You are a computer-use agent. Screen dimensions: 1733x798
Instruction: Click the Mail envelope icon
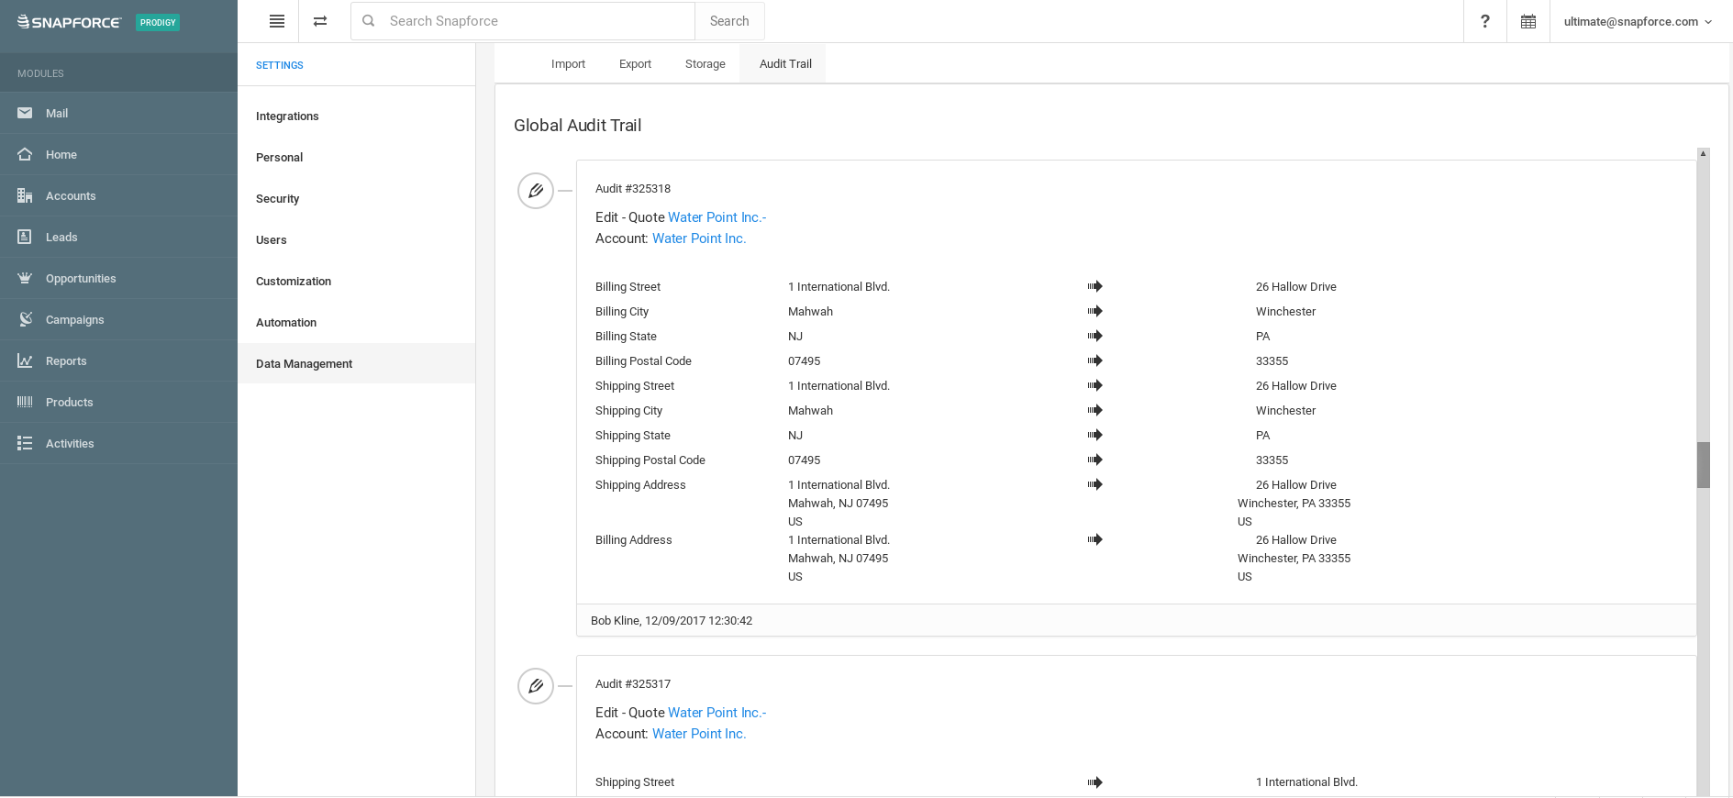[x=25, y=113]
